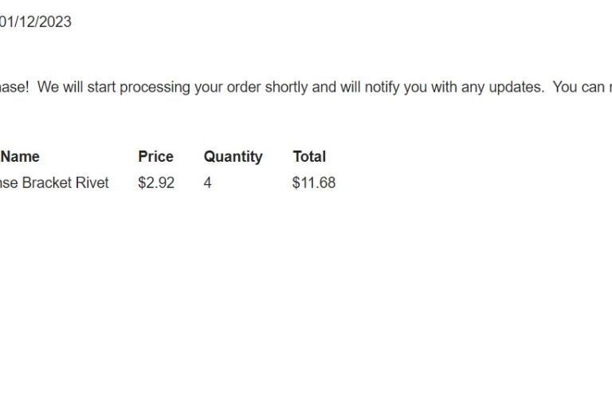Image resolution: width=612 pixels, height=408 pixels.
Task: Select the Name column header
Action: pos(20,156)
